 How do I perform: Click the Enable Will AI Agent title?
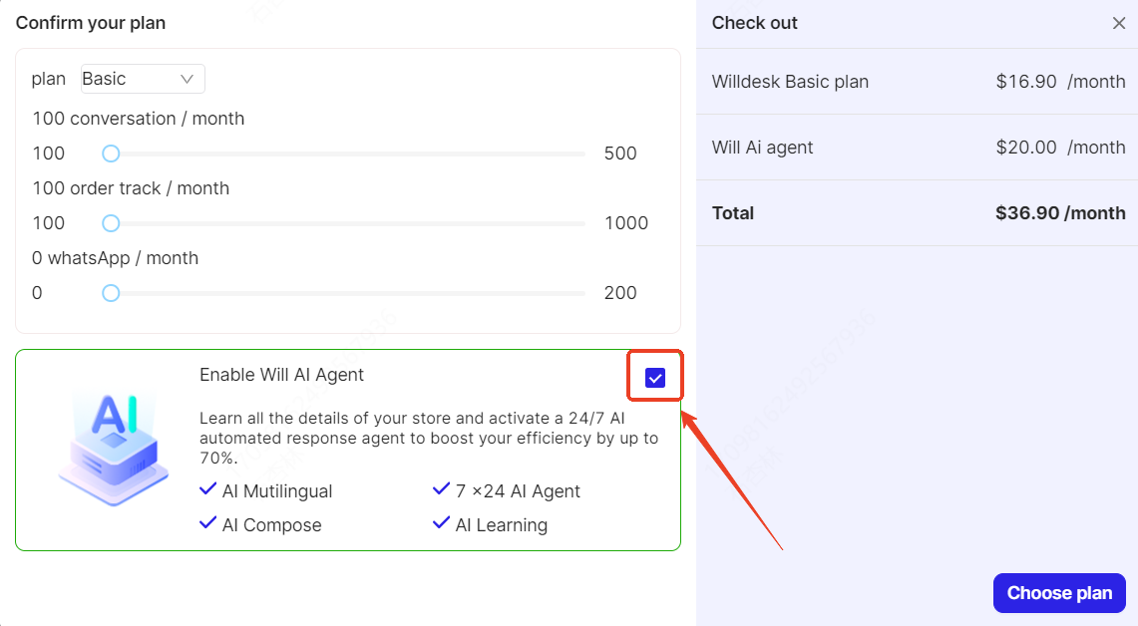pyautogui.click(x=281, y=375)
